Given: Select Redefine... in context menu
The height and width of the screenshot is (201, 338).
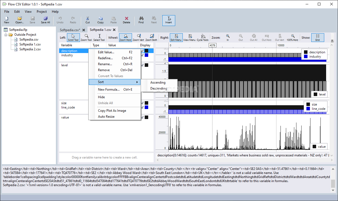Looking at the screenshot, I should tap(114, 58).
